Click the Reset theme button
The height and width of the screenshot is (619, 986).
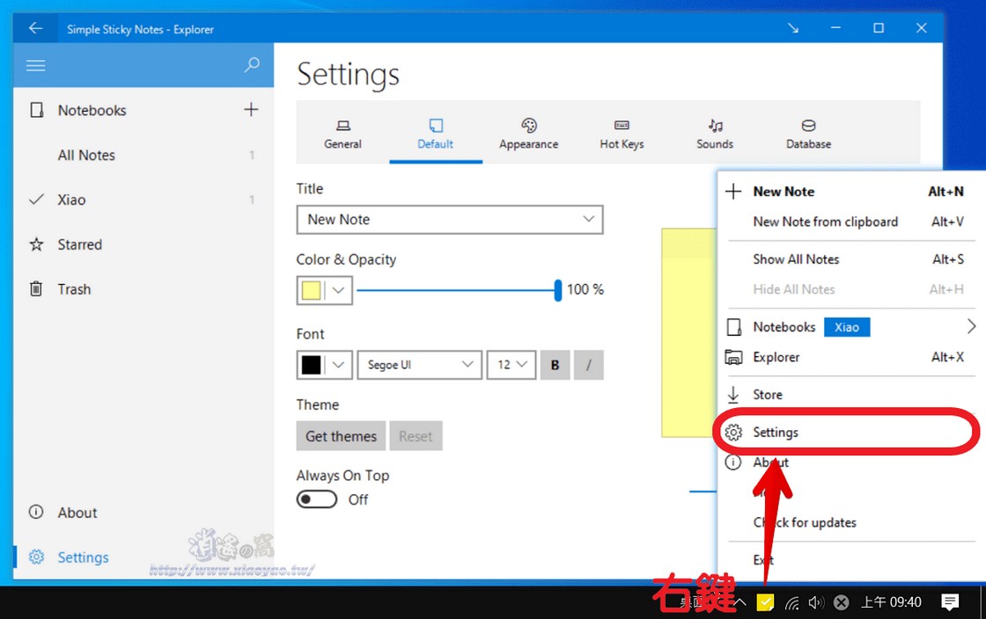pos(416,436)
